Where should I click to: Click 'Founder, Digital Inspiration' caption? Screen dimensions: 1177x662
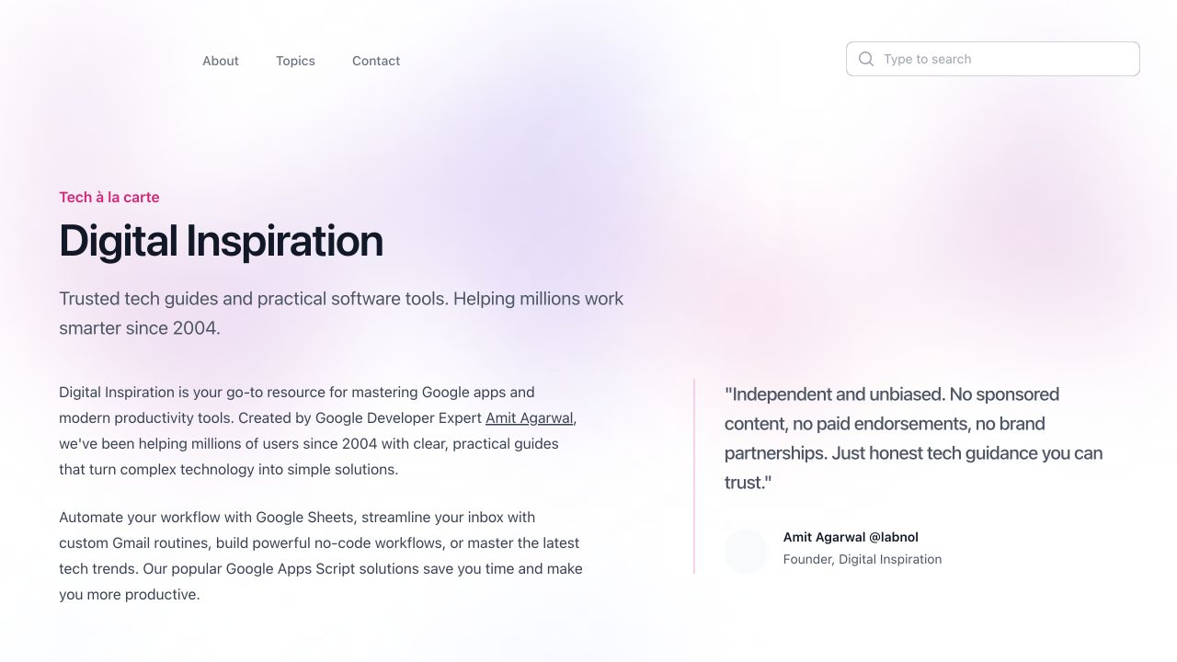click(x=863, y=559)
